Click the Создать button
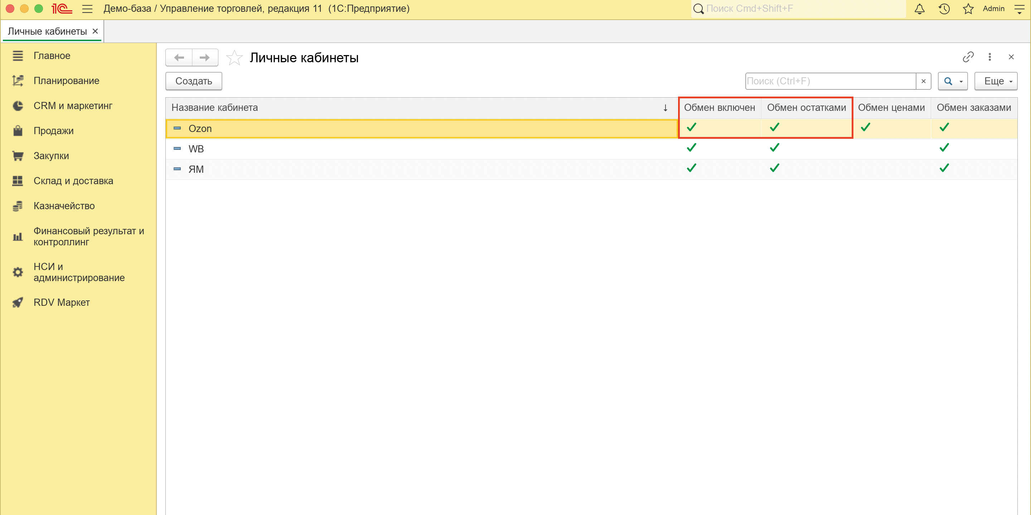Screen dimensions: 1031x515 click(194, 81)
